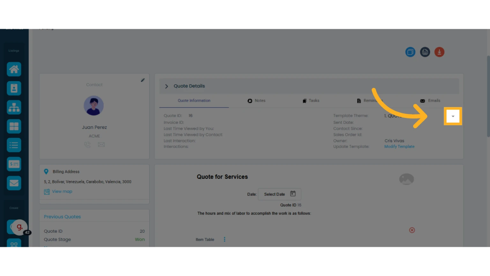The height and width of the screenshot is (276, 490).
Task: Open the highlighted dropdown arrow at right
Action: [x=453, y=116]
